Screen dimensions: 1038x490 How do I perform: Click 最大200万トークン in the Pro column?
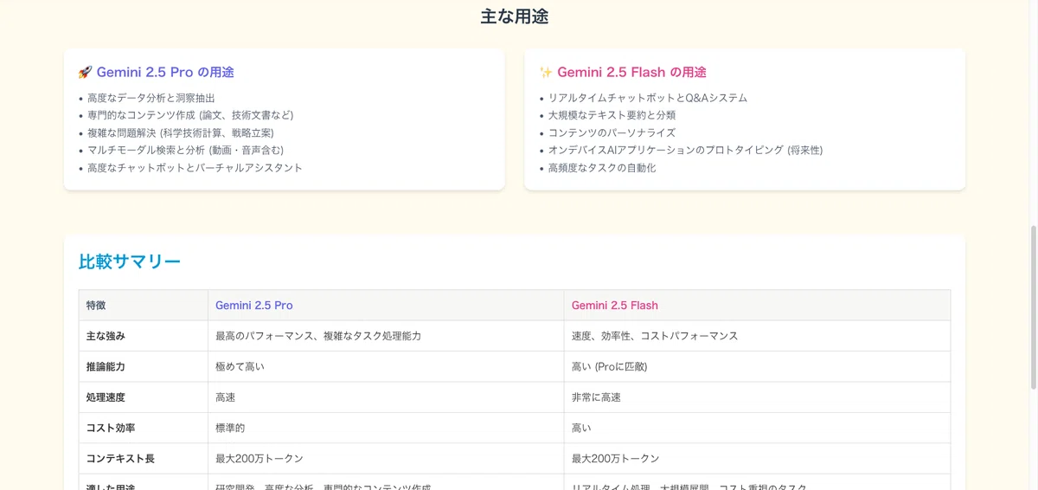pyautogui.click(x=386, y=458)
